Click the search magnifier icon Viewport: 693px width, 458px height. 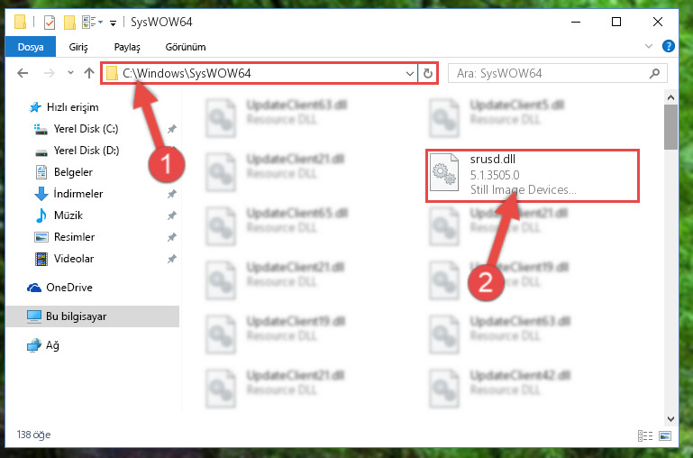654,73
